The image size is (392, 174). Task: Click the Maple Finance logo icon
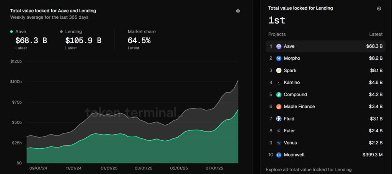(279, 107)
